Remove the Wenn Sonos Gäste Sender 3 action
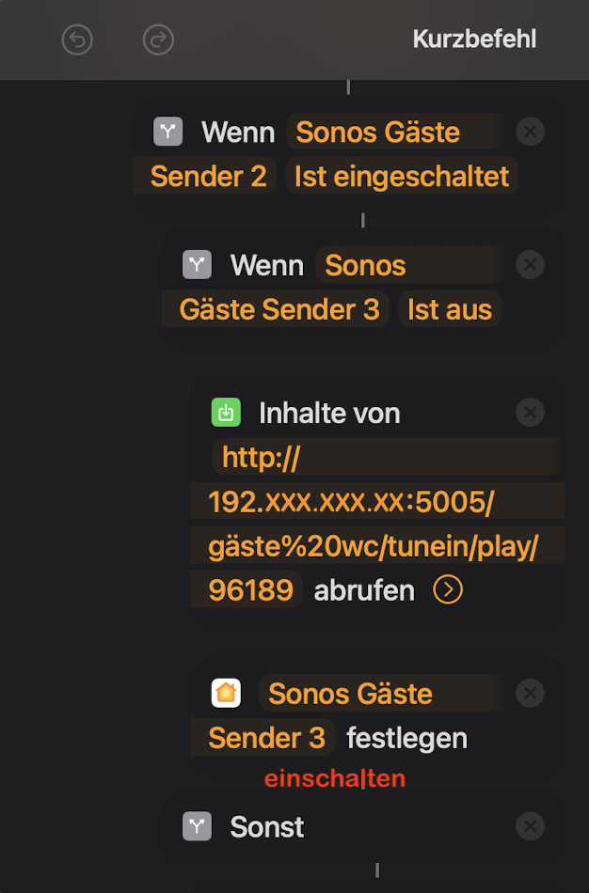Viewport: 589px width, 893px height. tap(531, 265)
